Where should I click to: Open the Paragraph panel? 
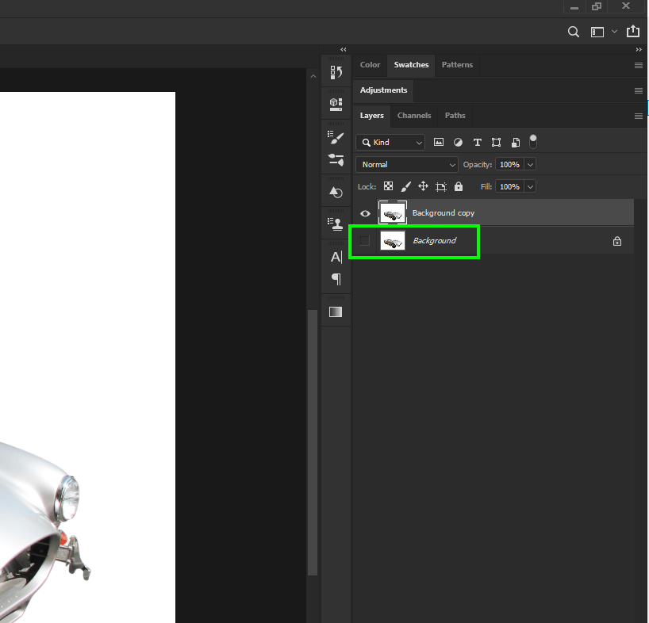(x=336, y=279)
